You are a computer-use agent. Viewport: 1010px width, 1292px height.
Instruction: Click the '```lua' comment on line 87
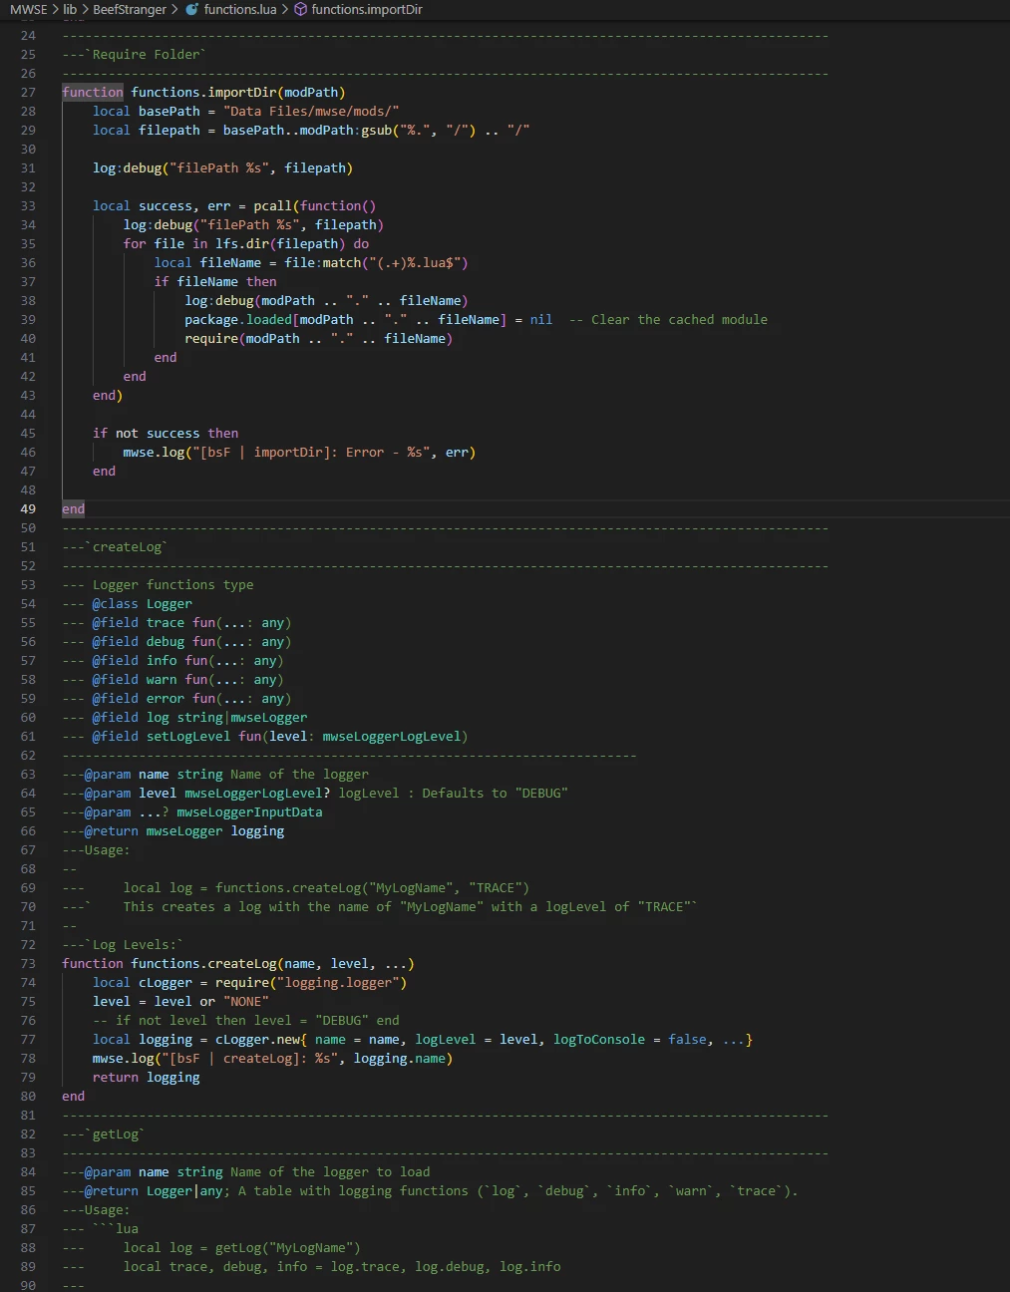click(116, 1229)
